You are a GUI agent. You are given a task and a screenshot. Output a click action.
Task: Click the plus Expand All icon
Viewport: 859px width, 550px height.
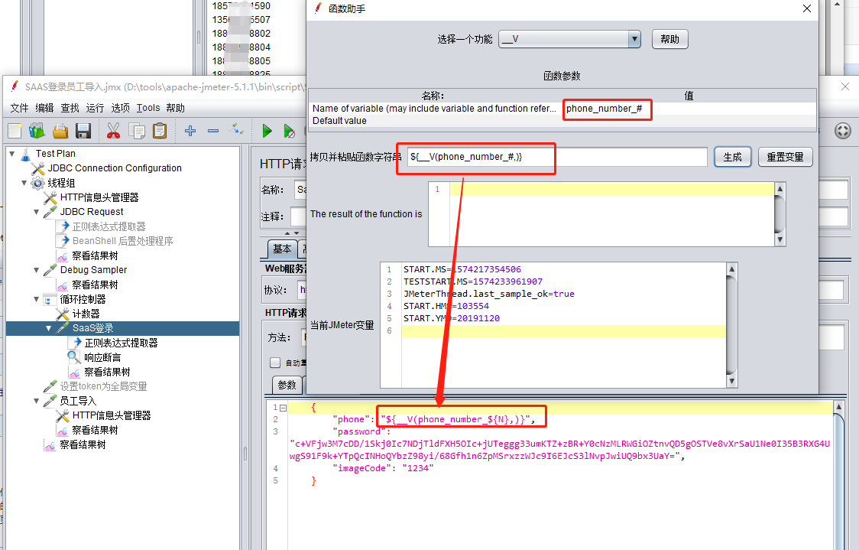(x=190, y=131)
